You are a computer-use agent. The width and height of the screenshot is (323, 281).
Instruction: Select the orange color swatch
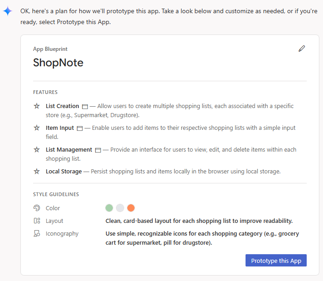point(131,208)
